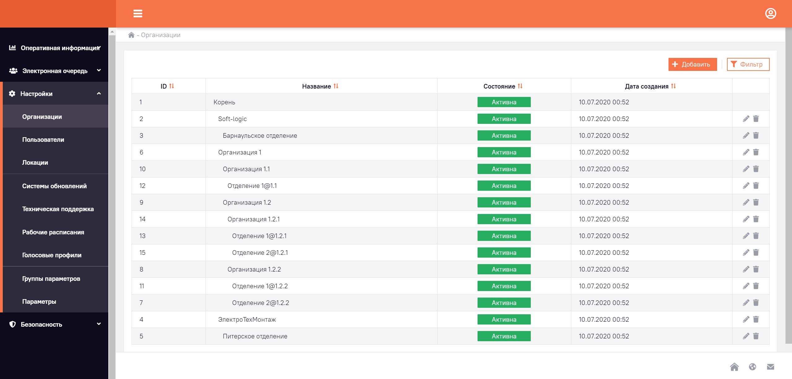
Task: Edit the Организация 1.2.2 row
Action: pyautogui.click(x=746, y=269)
